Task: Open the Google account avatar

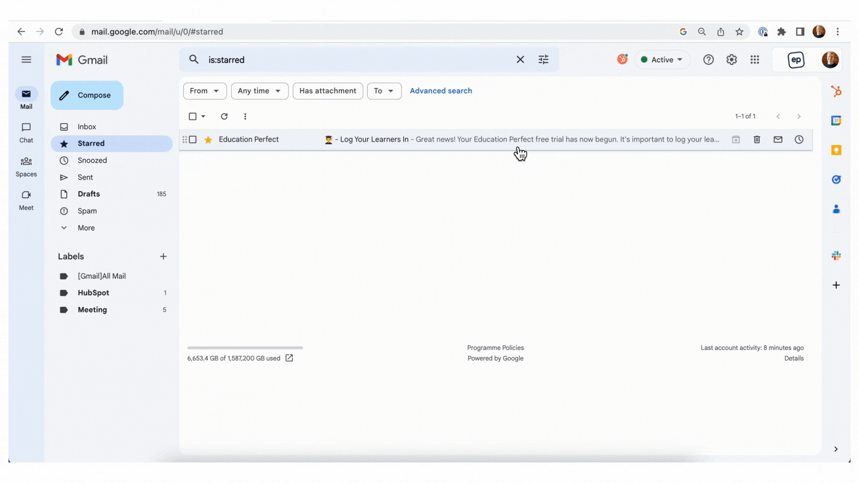Action: point(830,59)
